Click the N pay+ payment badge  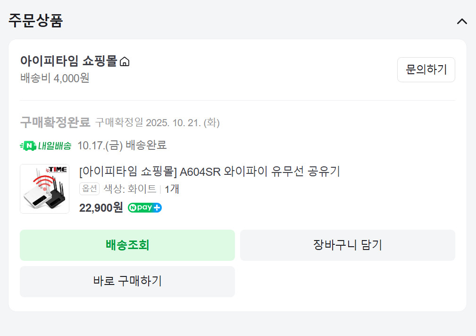point(145,207)
